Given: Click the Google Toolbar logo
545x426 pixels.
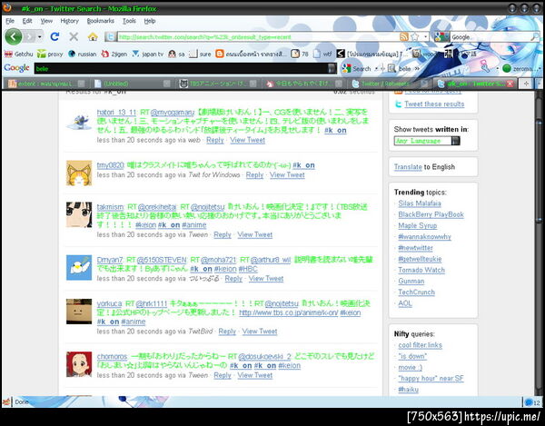Looking at the screenshot, I should coord(16,68).
